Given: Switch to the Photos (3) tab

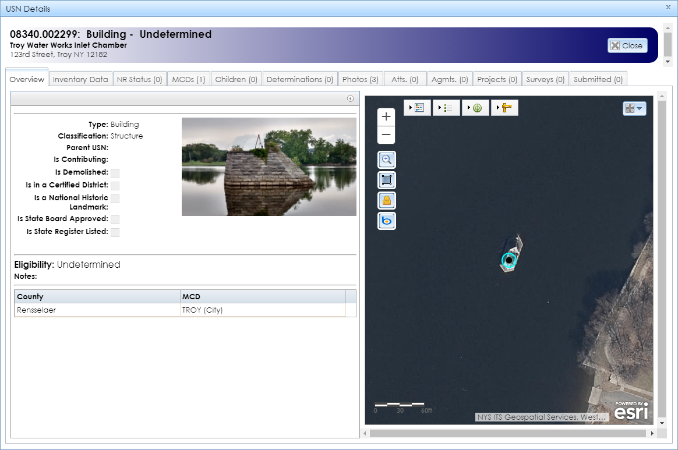Looking at the screenshot, I should 360,78.
